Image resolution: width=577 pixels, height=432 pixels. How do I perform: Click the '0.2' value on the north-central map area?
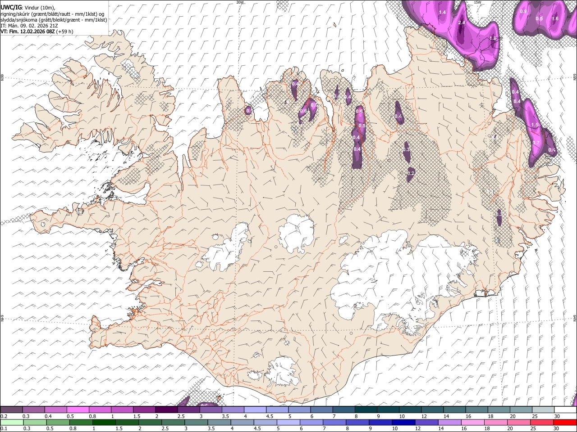[411, 173]
